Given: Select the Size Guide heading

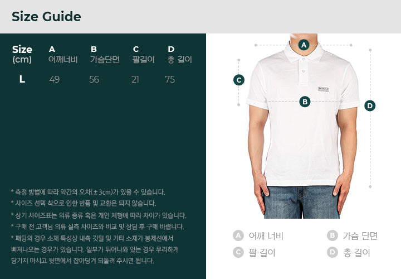Looking at the screenshot, I should tap(46, 17).
